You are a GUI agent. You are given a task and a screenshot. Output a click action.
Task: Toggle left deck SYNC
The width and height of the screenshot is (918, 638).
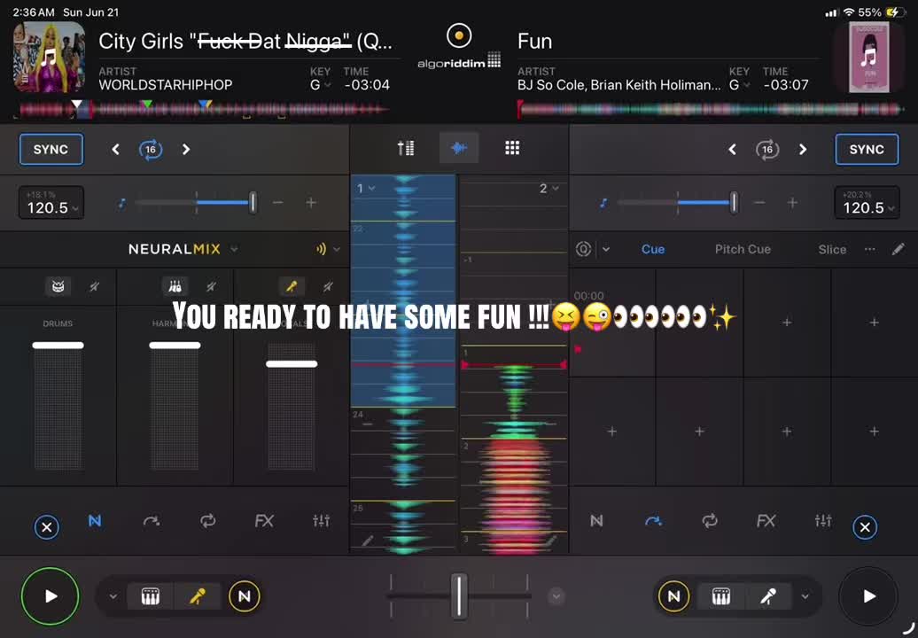pyautogui.click(x=51, y=149)
